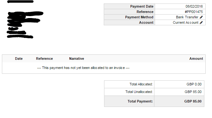212x118 pixels.
Task: Click the Payment Date value 08/02/2016
Action: coord(194,6)
